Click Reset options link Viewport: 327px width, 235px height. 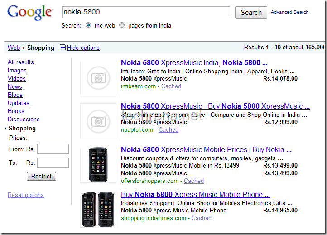[26, 195]
